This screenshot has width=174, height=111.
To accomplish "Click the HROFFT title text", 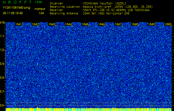I will point(17,2).
